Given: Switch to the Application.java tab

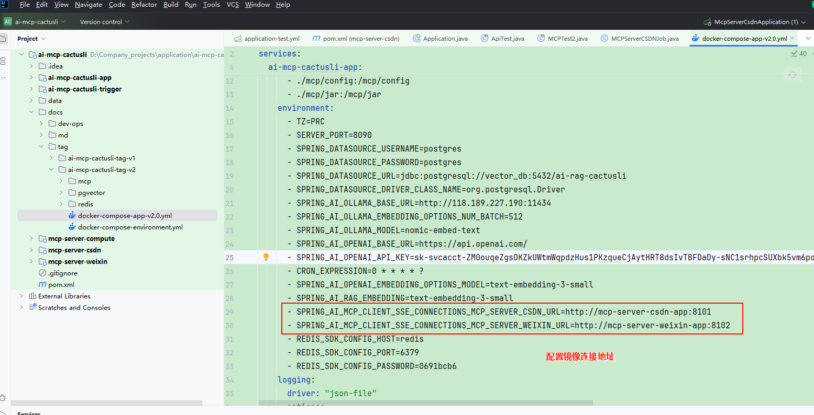Looking at the screenshot, I should pos(440,38).
